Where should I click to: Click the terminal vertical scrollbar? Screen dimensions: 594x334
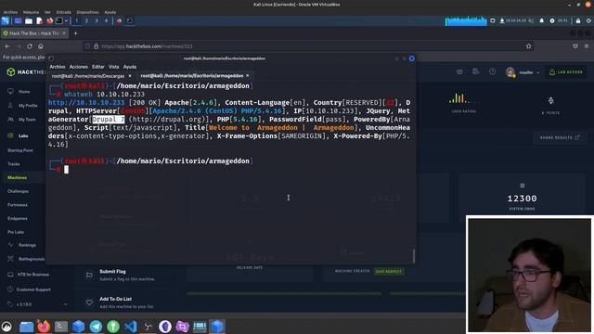tap(414, 256)
